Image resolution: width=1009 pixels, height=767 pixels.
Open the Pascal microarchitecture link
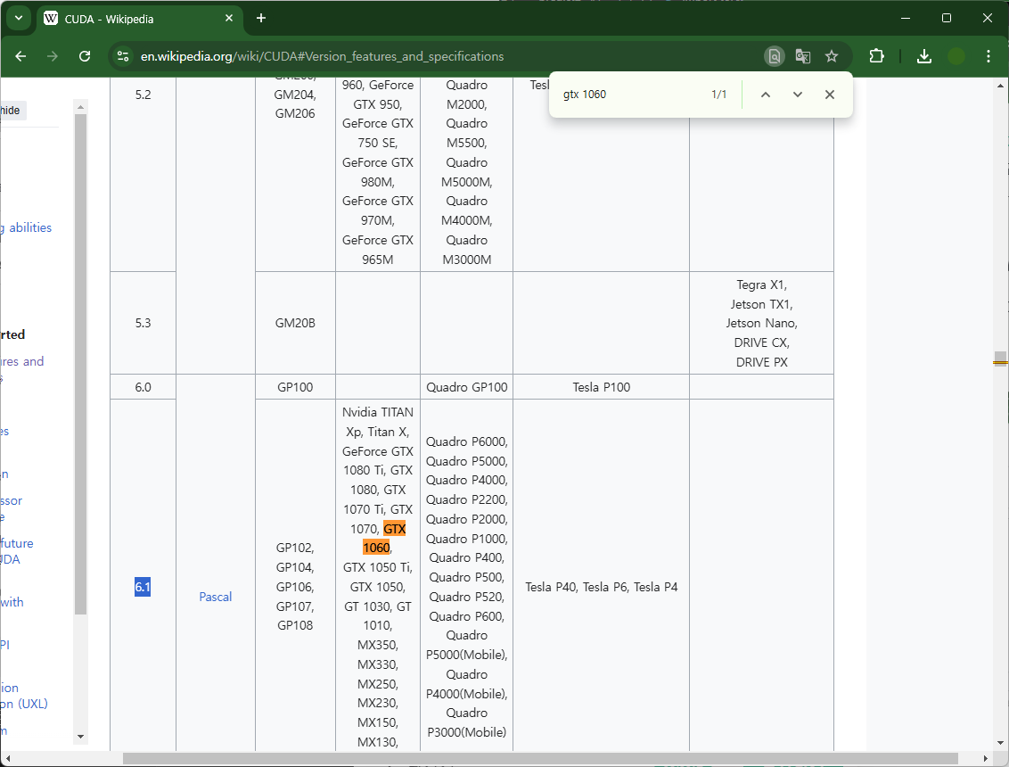[215, 597]
